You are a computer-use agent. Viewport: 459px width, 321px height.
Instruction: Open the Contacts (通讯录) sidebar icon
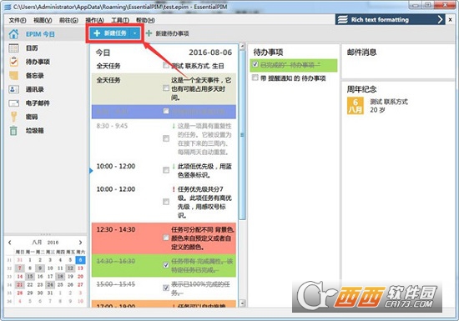(x=13, y=89)
